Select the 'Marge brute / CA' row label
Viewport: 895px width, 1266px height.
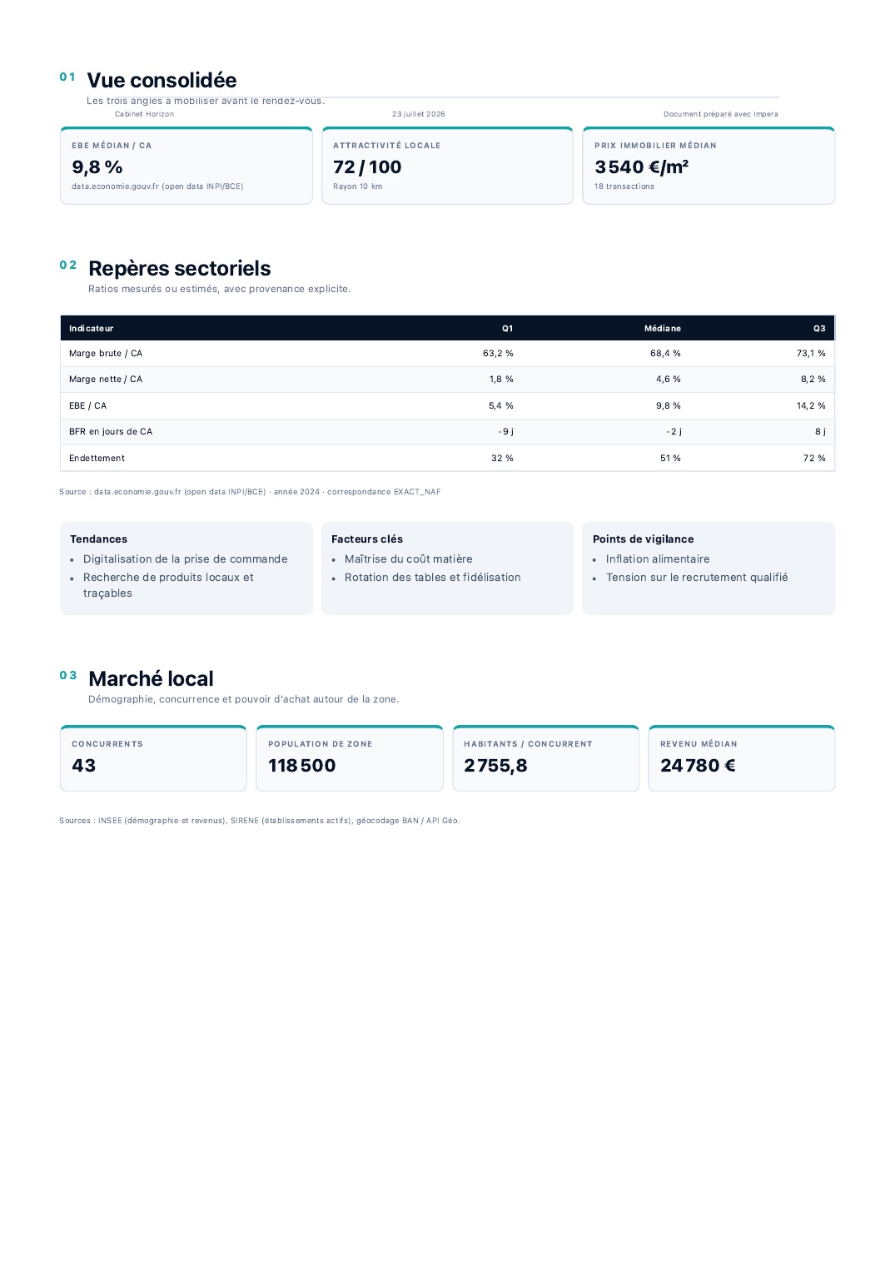[x=106, y=354]
